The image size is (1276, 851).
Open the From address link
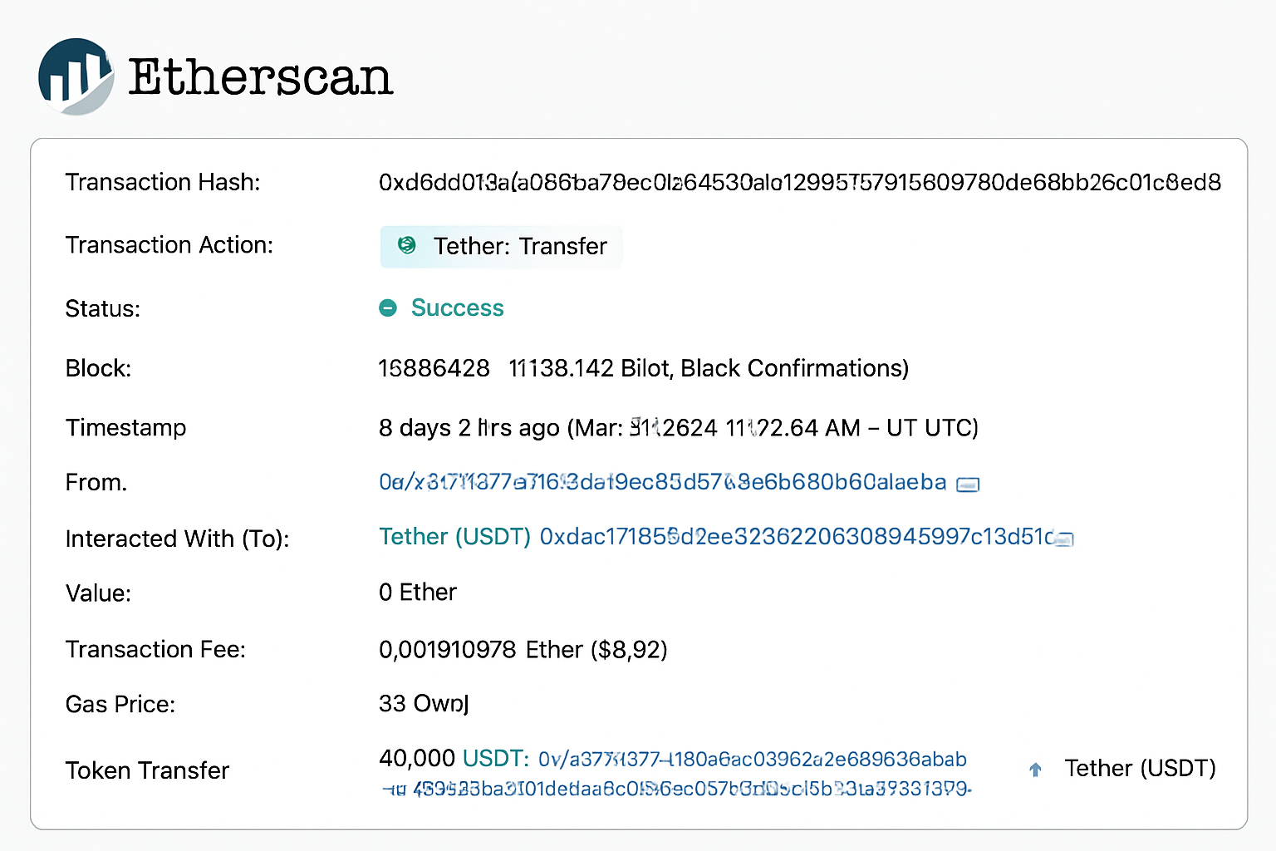click(662, 482)
